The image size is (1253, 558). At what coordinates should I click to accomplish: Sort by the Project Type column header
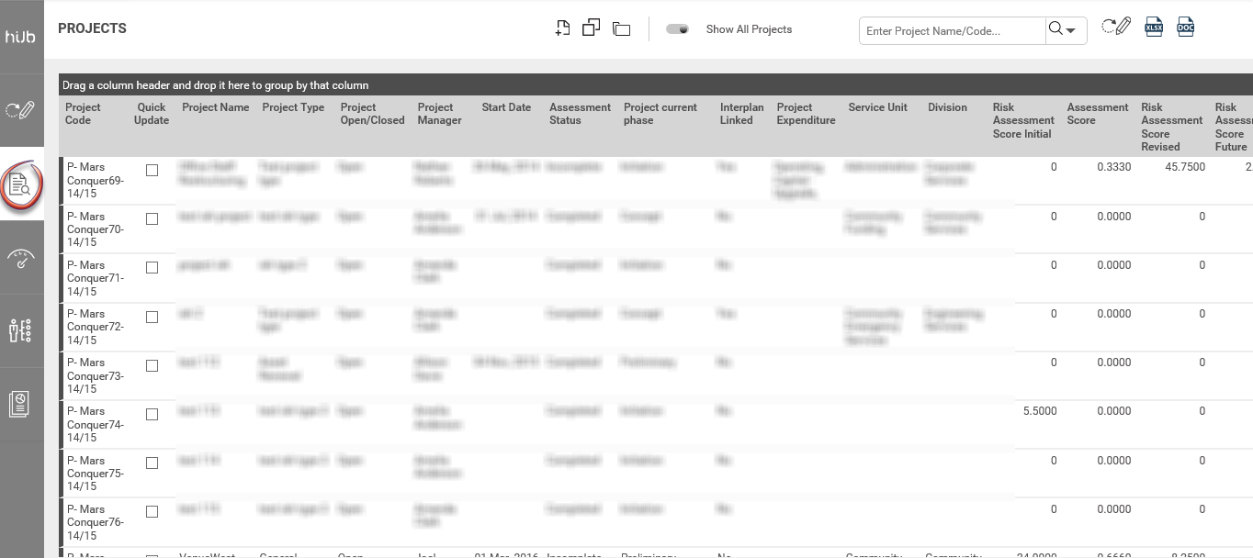pos(293,107)
